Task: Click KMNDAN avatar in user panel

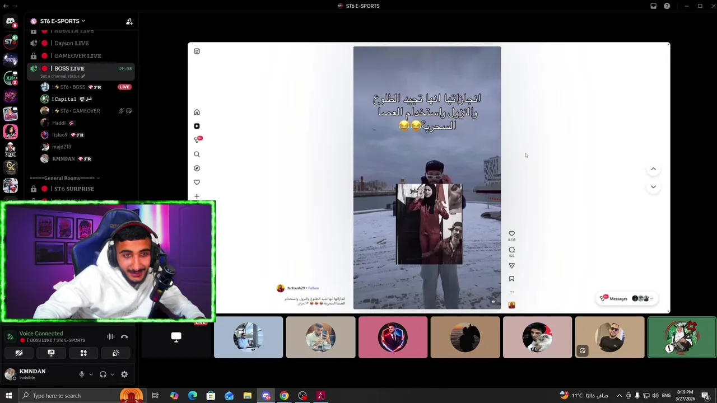Action: coord(10,374)
